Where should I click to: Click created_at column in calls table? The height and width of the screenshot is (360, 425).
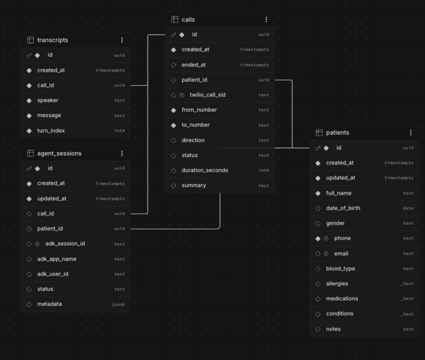pos(220,50)
